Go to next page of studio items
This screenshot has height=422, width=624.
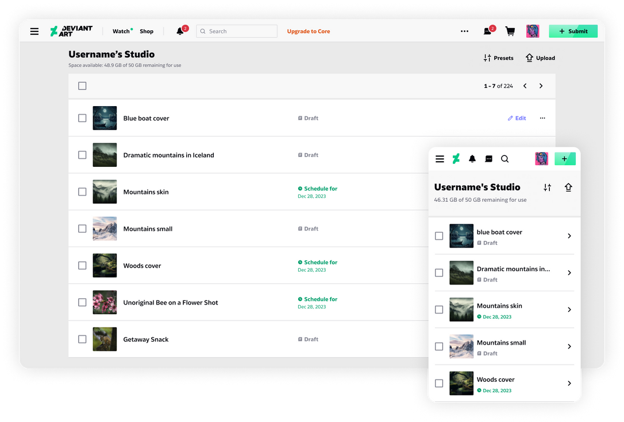tap(541, 86)
